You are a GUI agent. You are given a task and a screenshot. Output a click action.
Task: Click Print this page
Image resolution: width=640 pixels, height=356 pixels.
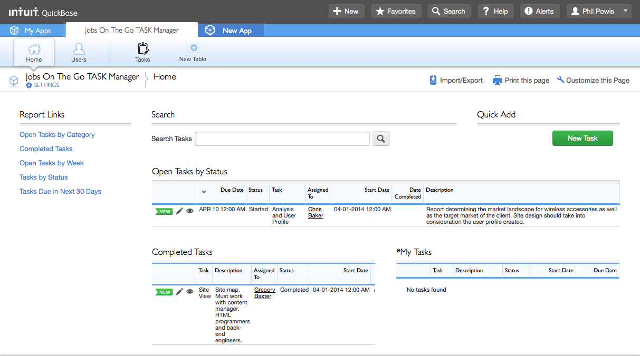pyautogui.click(x=521, y=80)
